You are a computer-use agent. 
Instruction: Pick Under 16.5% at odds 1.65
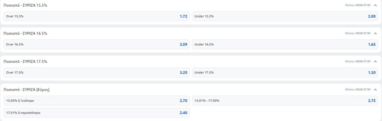coord(285,44)
